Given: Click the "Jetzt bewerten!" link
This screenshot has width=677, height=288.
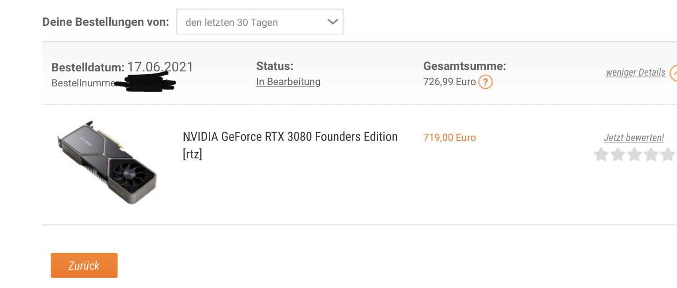Looking at the screenshot, I should point(634,138).
